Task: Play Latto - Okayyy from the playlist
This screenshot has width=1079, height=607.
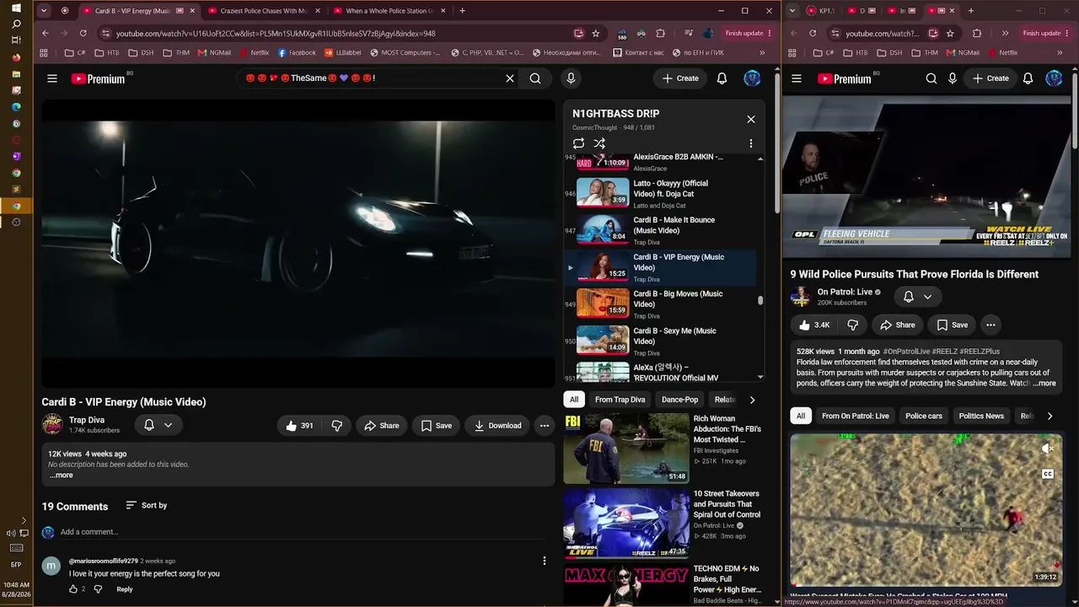Action: pyautogui.click(x=660, y=193)
